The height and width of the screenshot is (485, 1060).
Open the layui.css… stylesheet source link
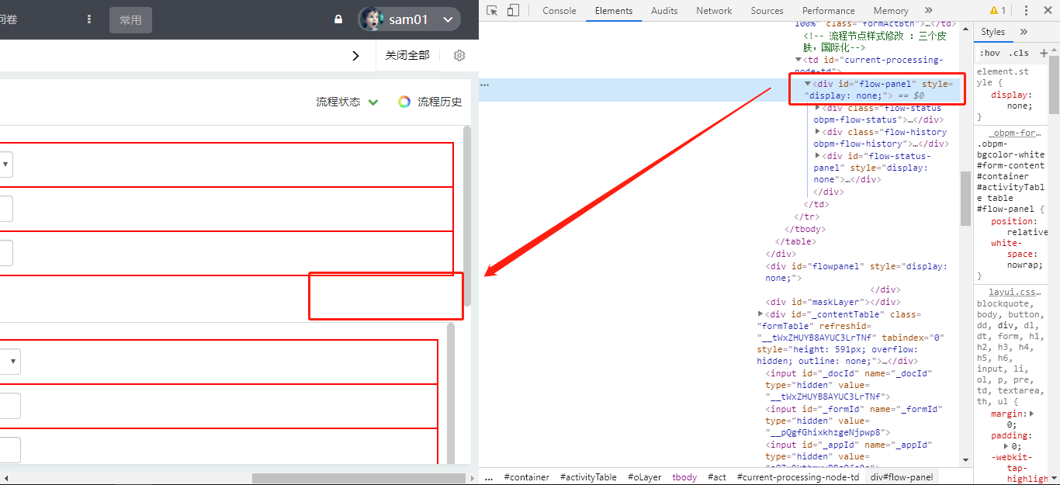[1017, 292]
